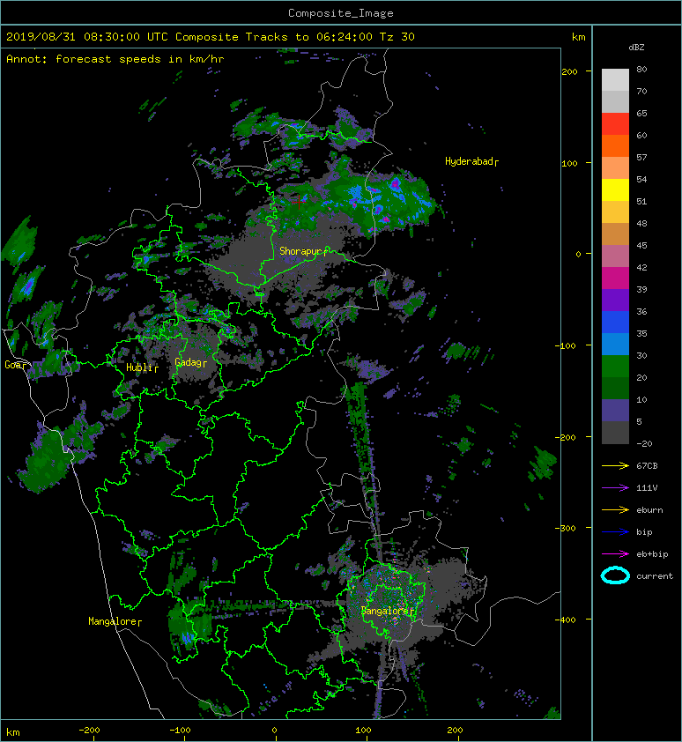
Task: Click the 0 tick label on horizontal axis
Action: (x=275, y=731)
